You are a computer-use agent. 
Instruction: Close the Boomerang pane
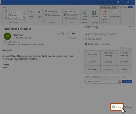click(x=133, y=27)
